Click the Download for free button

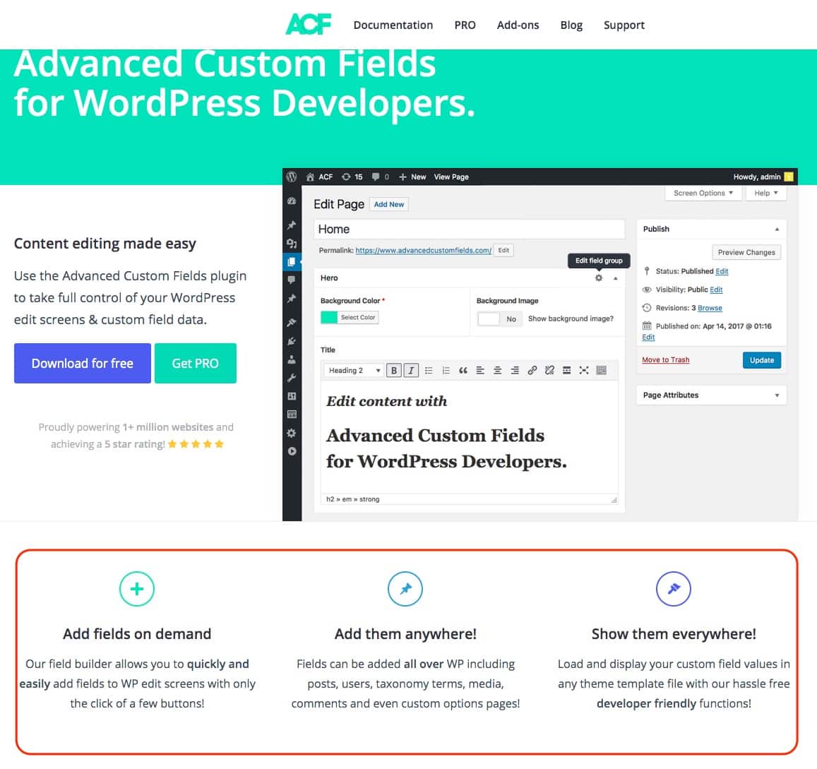click(x=83, y=363)
